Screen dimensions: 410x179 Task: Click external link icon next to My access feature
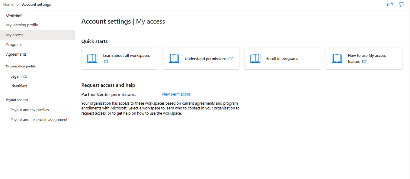coord(364,61)
